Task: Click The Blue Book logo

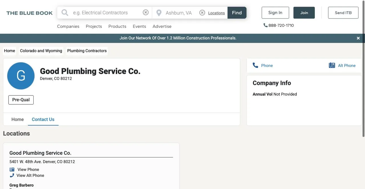Action: pos(29,13)
